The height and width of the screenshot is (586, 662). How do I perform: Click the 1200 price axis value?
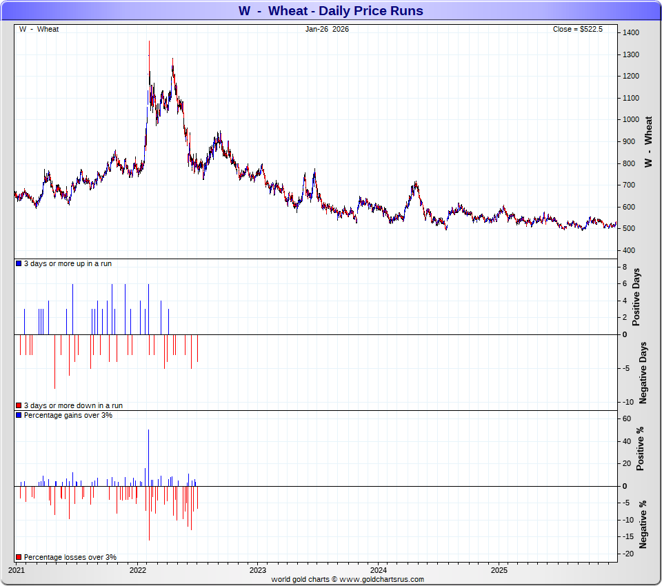click(x=631, y=76)
